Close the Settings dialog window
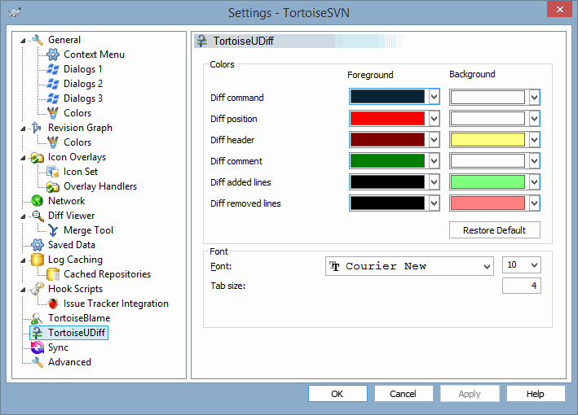578x415 pixels. [x=559, y=9]
